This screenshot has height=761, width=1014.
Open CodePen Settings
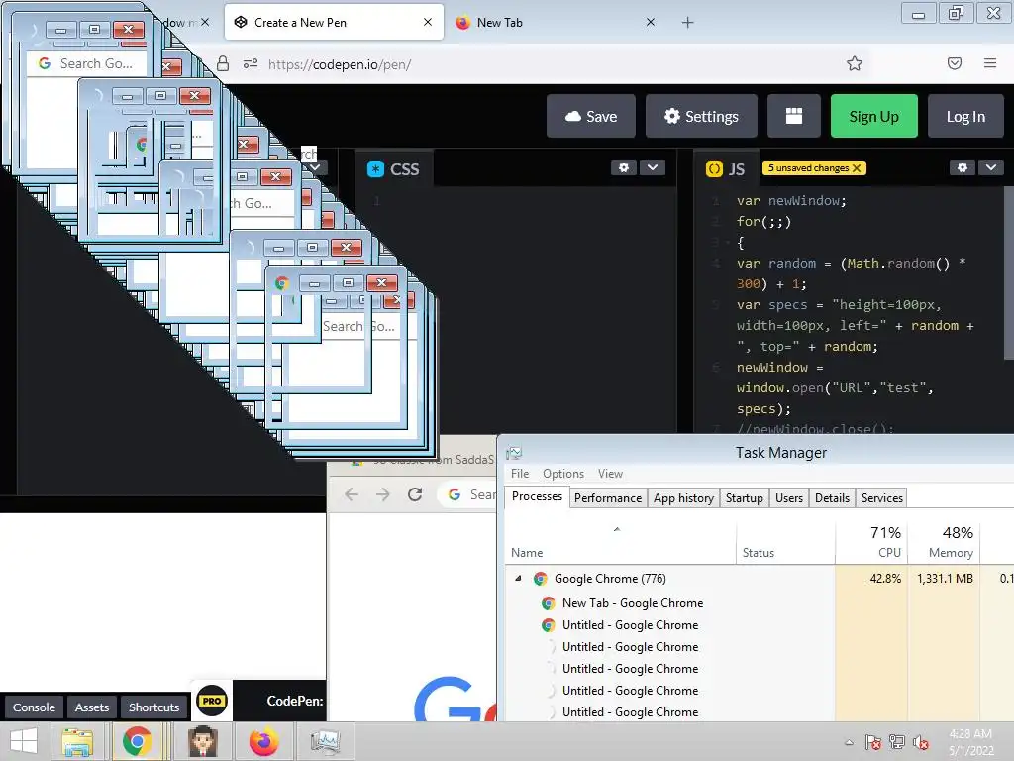click(x=701, y=117)
